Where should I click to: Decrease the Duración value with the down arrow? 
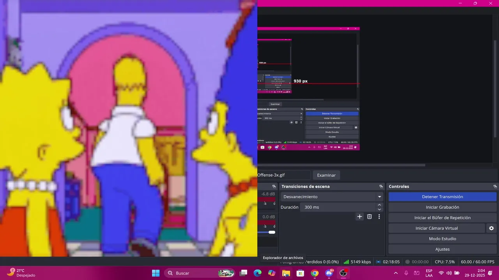click(379, 210)
